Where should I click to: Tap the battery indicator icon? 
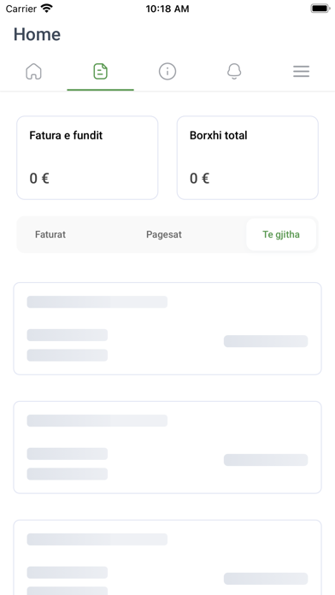(320, 9)
